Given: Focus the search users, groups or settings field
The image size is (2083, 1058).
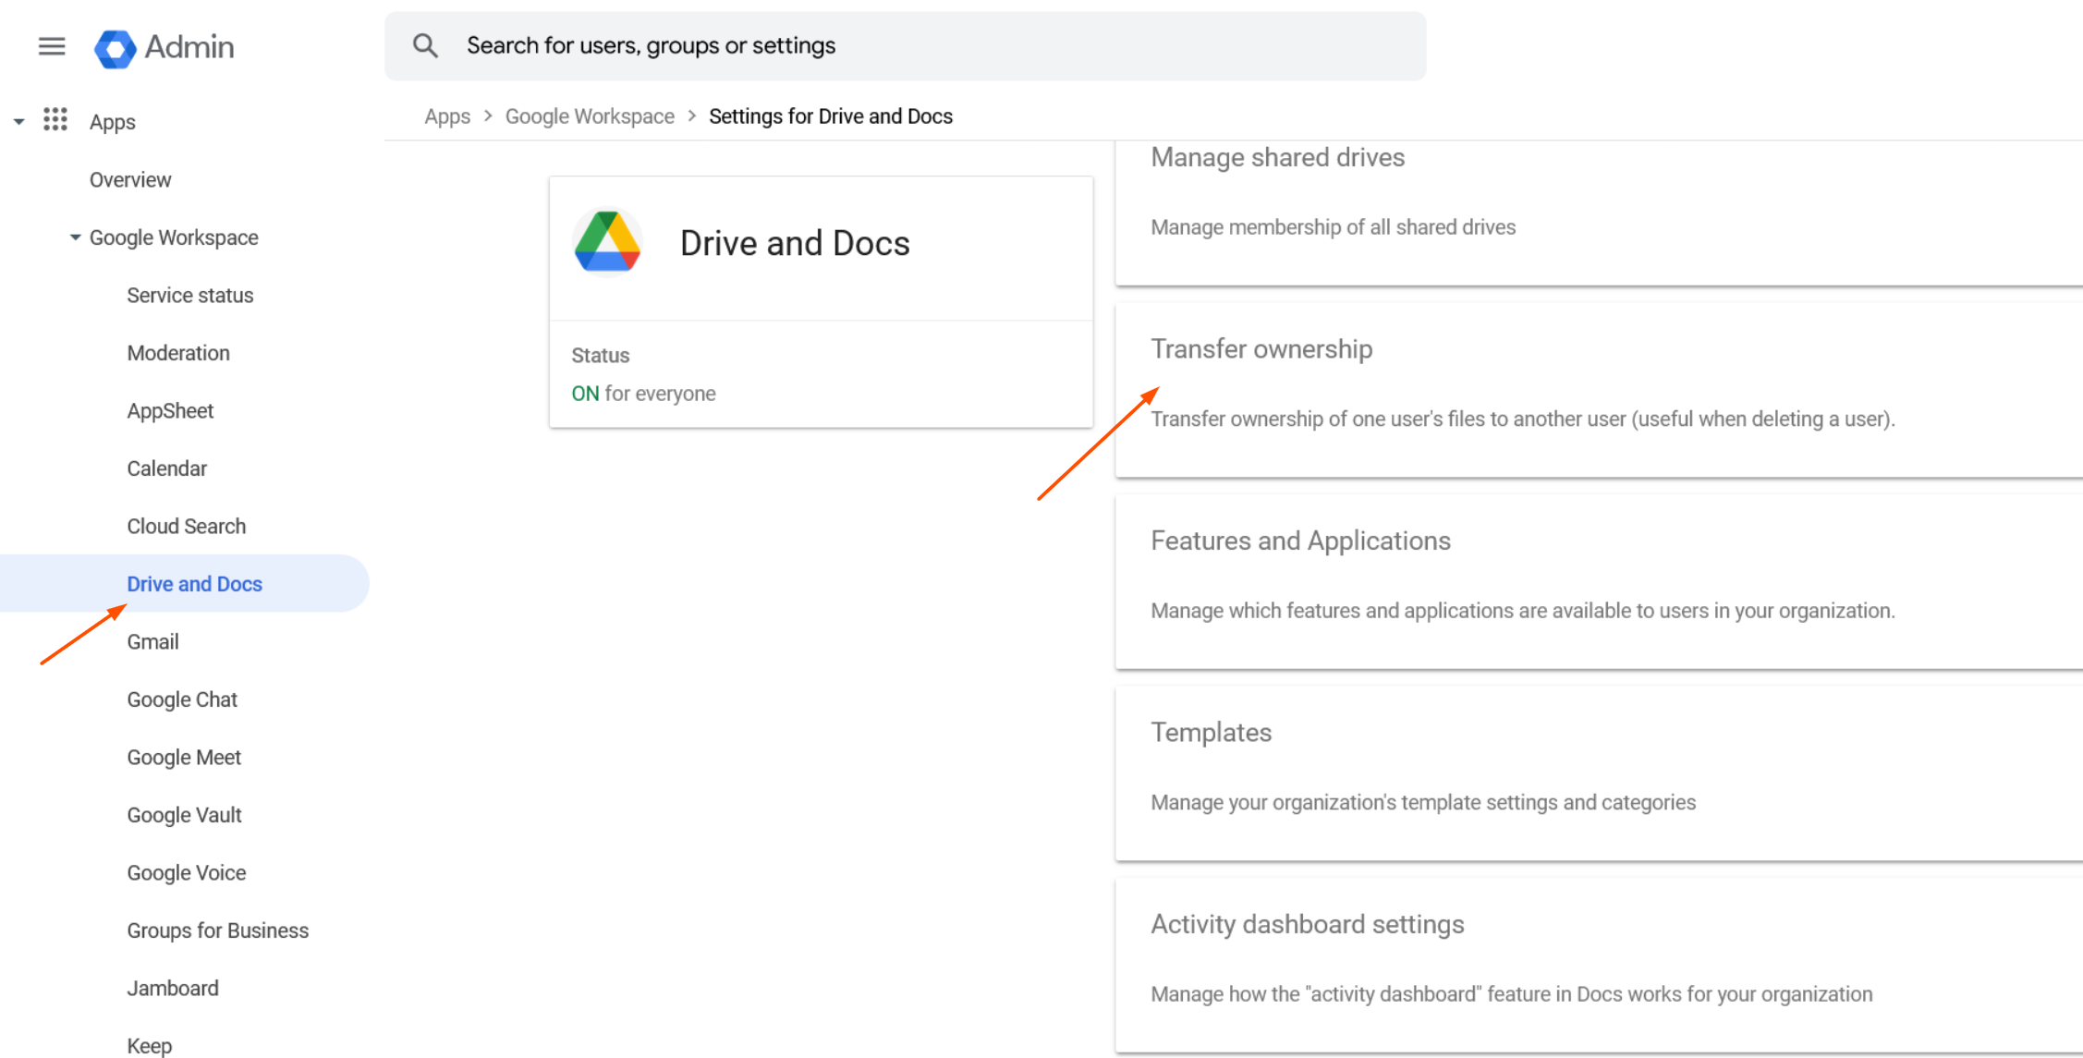Looking at the screenshot, I should [x=905, y=45].
